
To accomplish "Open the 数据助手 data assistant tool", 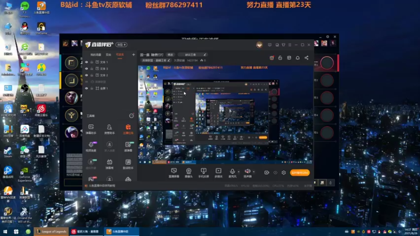I will [128, 164].
